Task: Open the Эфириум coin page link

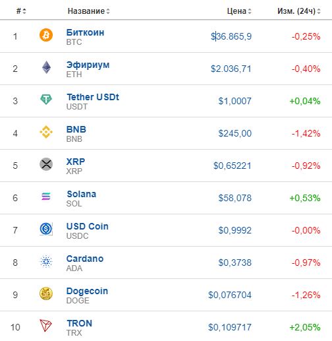Action: [88, 65]
